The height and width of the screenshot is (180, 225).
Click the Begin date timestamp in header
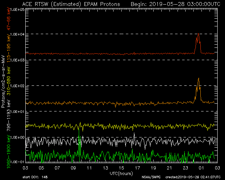[x=175, y=4]
